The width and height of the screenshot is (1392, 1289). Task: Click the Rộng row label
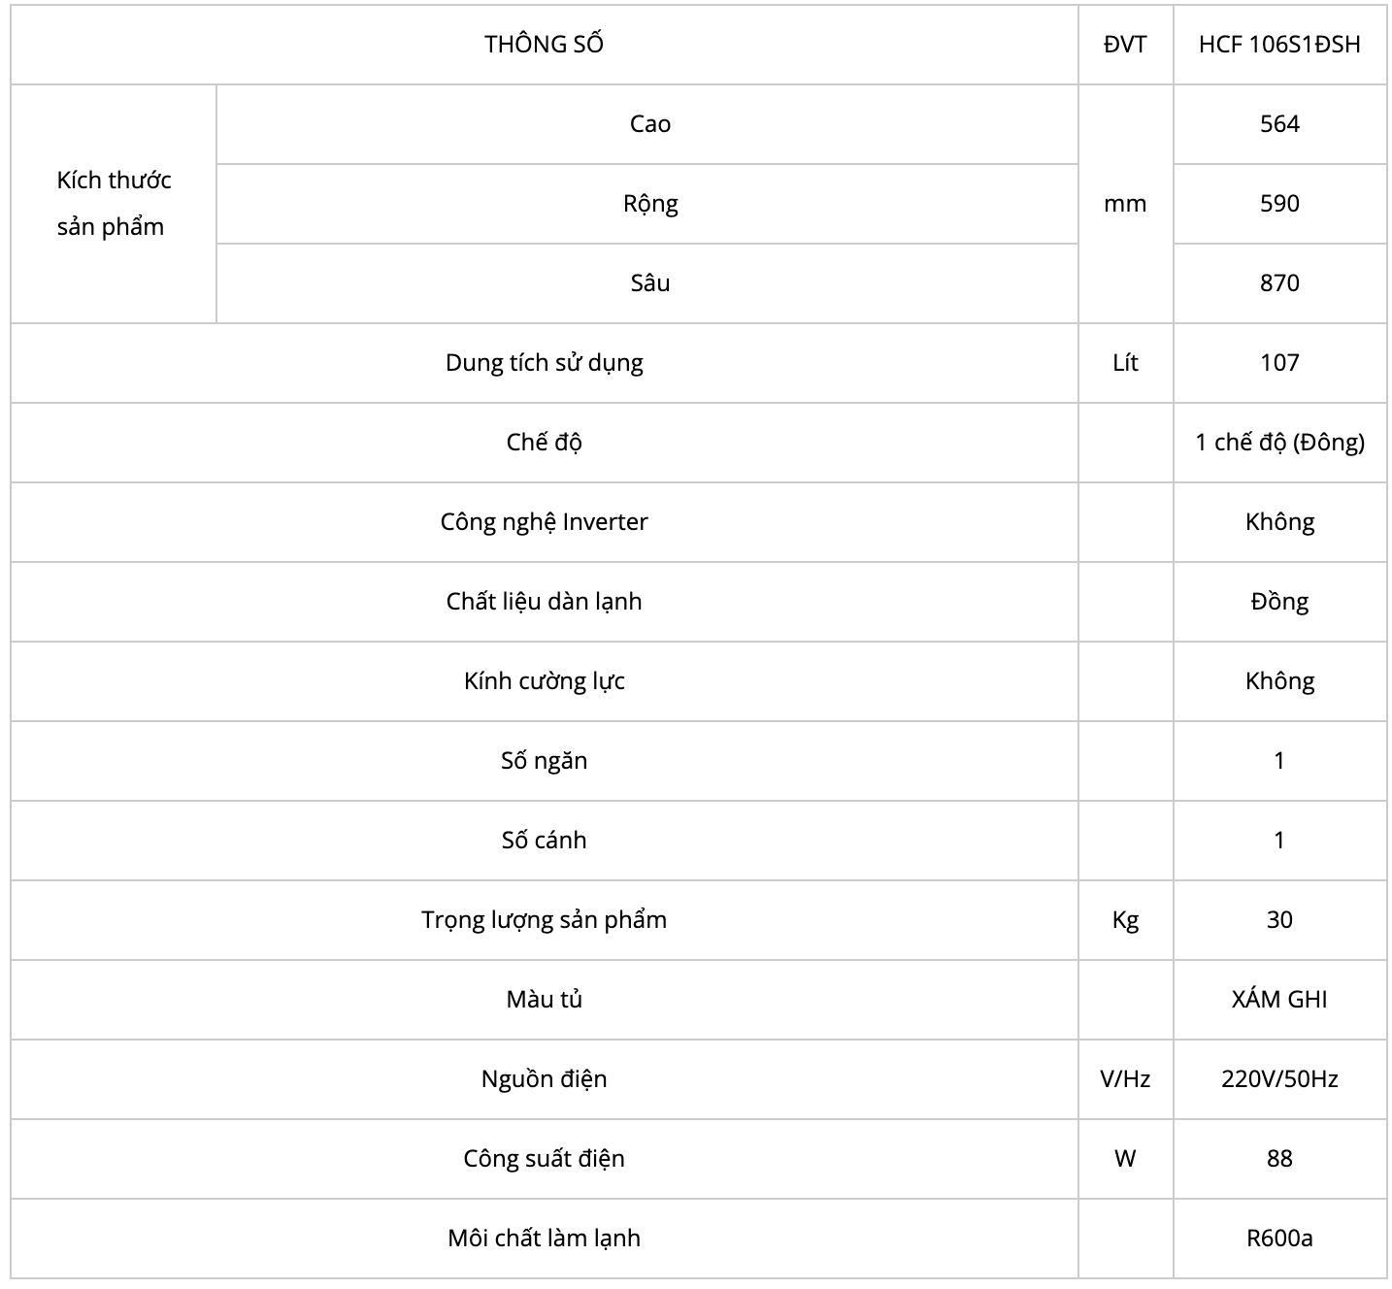pos(649,204)
